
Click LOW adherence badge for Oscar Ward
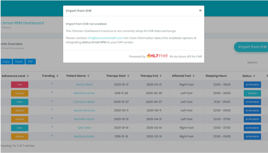[x=20, y=85]
